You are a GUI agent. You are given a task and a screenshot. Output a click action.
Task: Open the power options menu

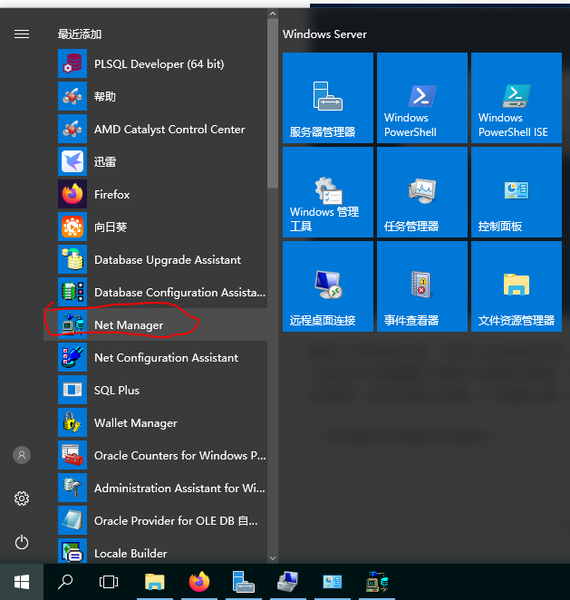tap(22, 542)
